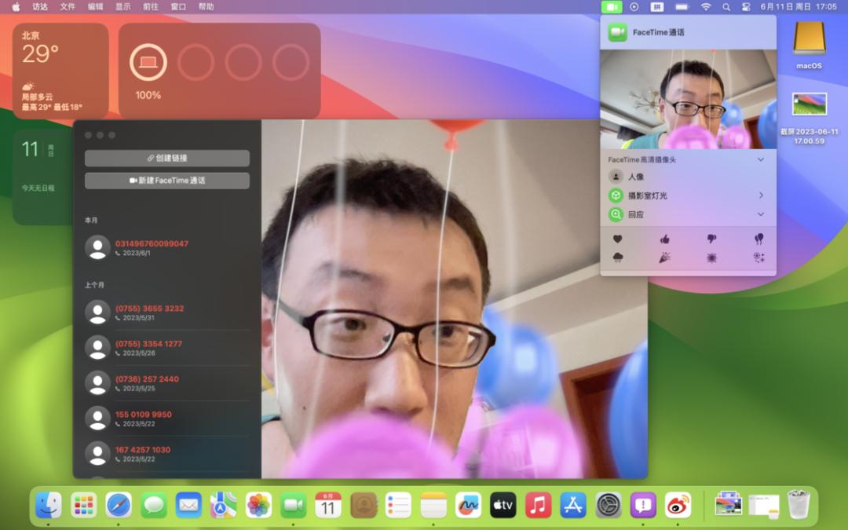Send the thumbs down reaction
The height and width of the screenshot is (530, 848).
tap(711, 239)
